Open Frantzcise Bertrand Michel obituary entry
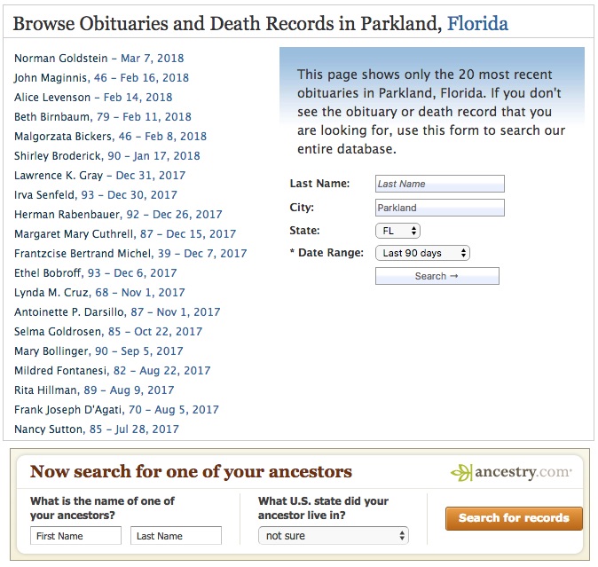Screen dimensions: 598x567 pyautogui.click(x=130, y=253)
